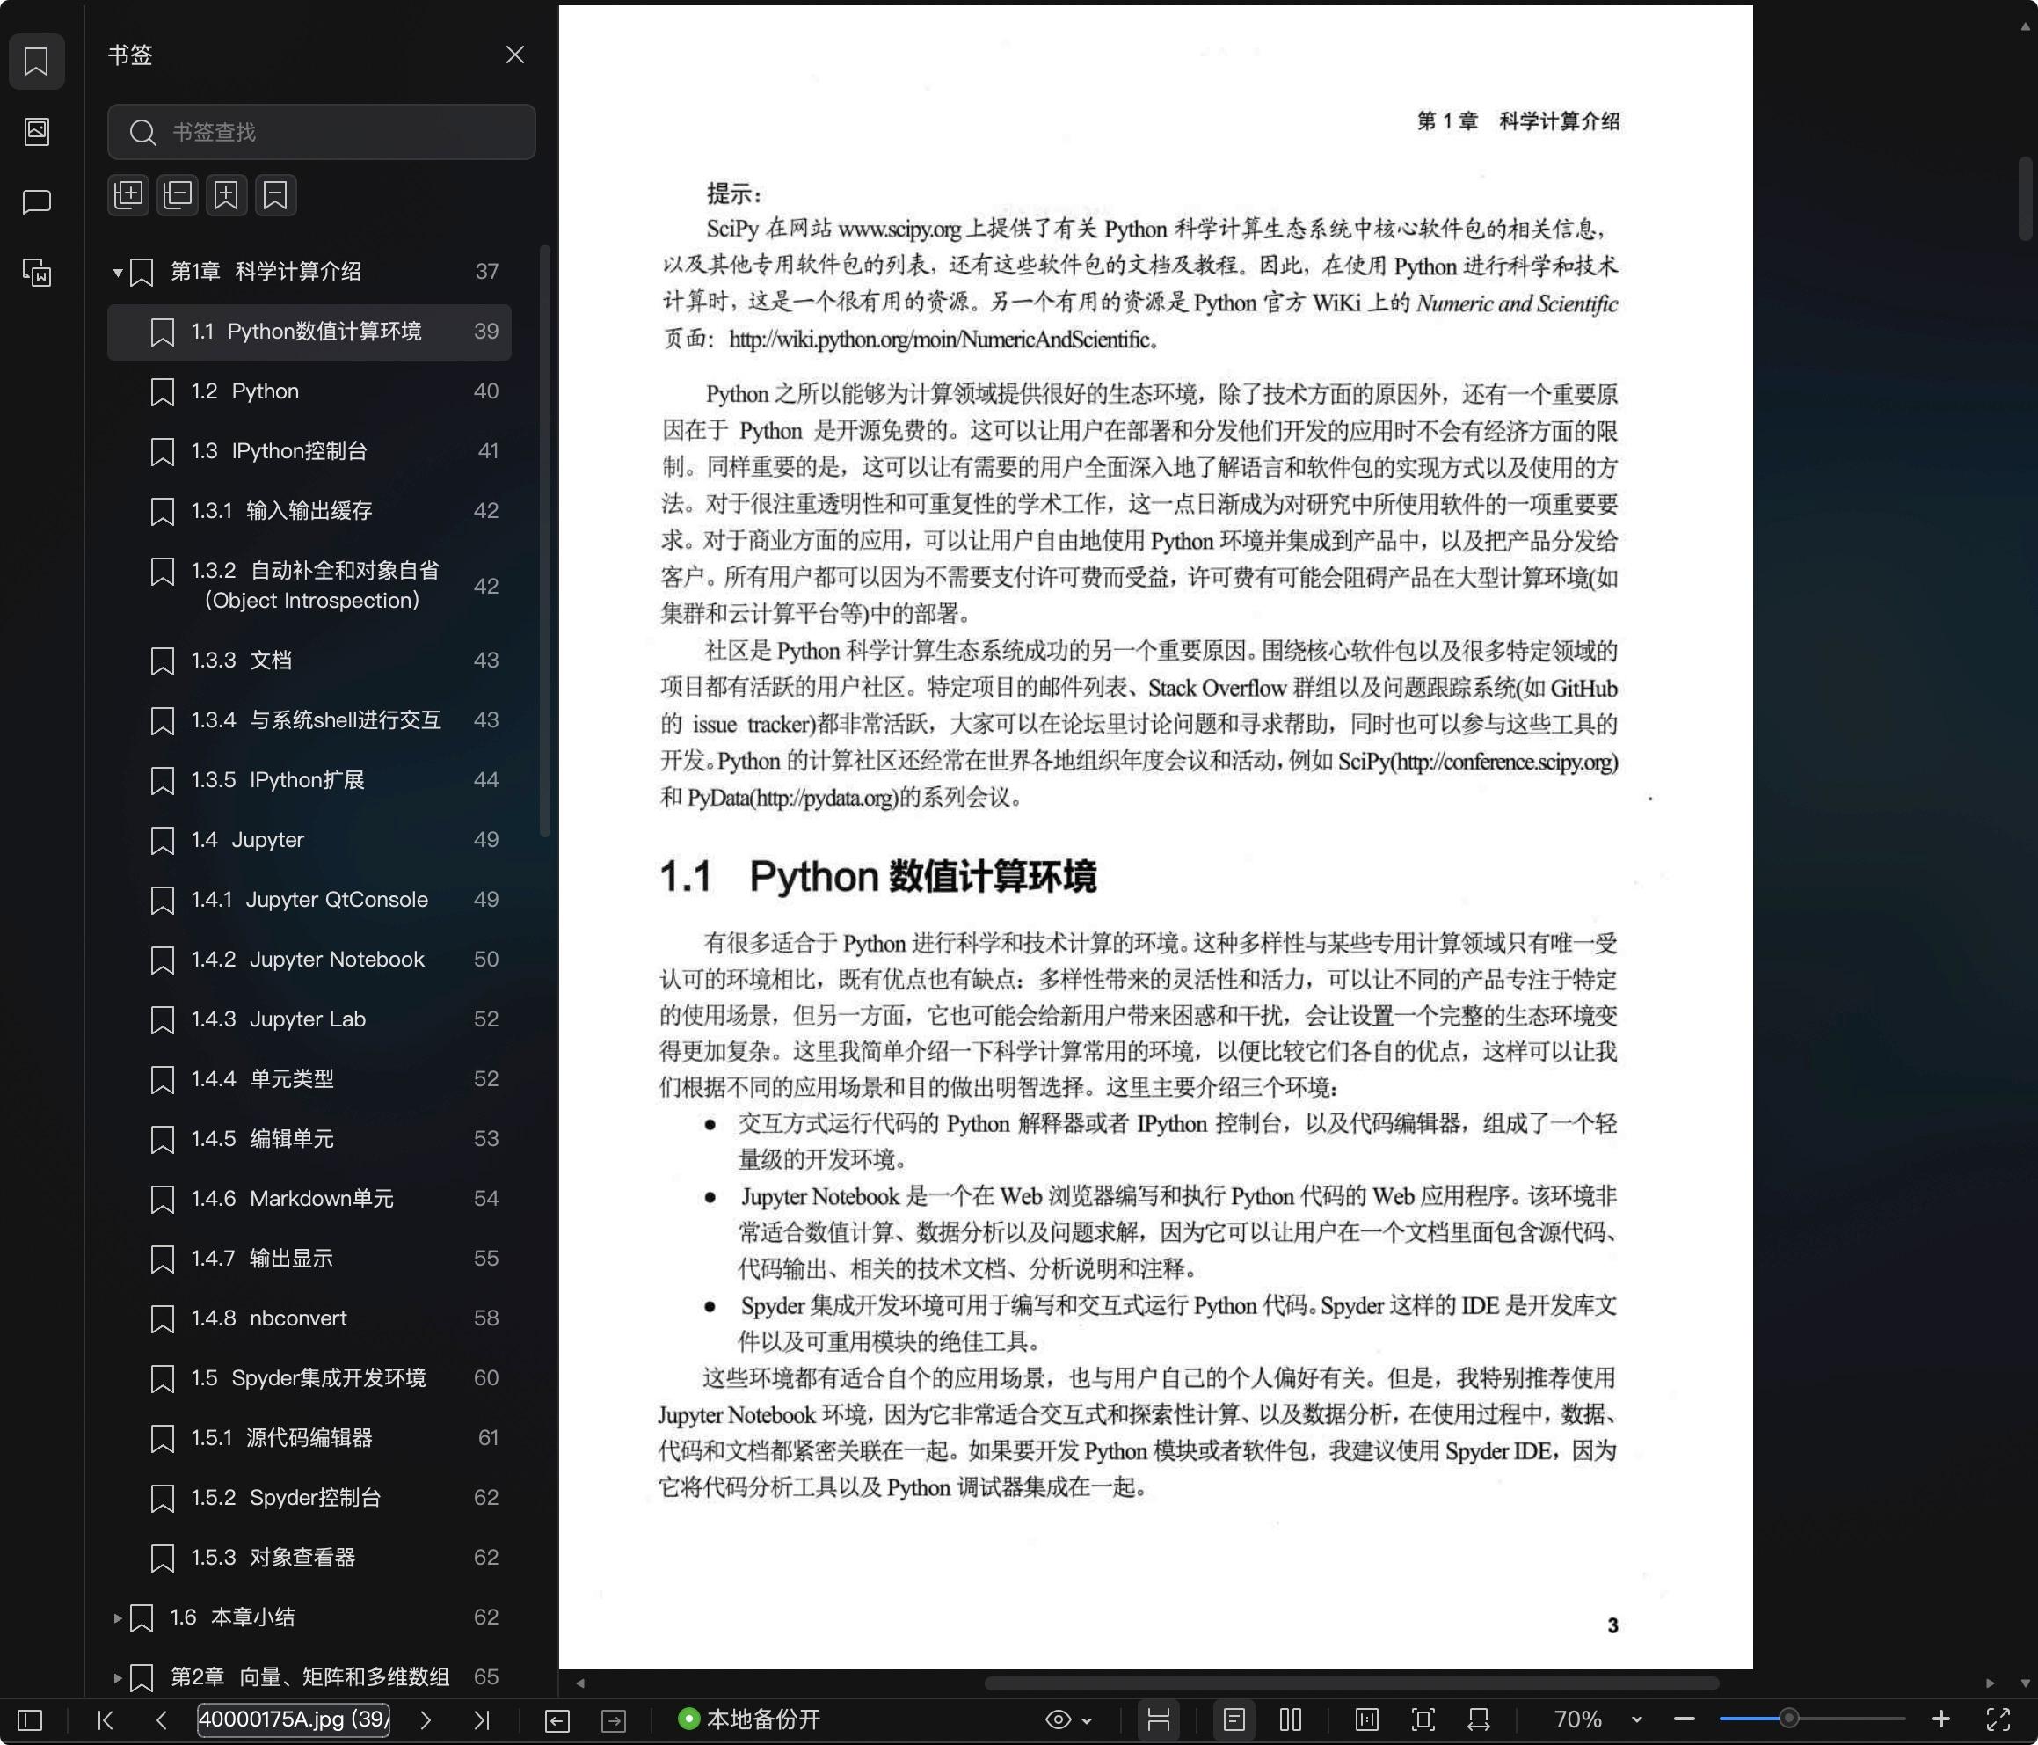Click the bookmark list vertical scrollbar
The height and width of the screenshot is (1745, 2038).
545,541
